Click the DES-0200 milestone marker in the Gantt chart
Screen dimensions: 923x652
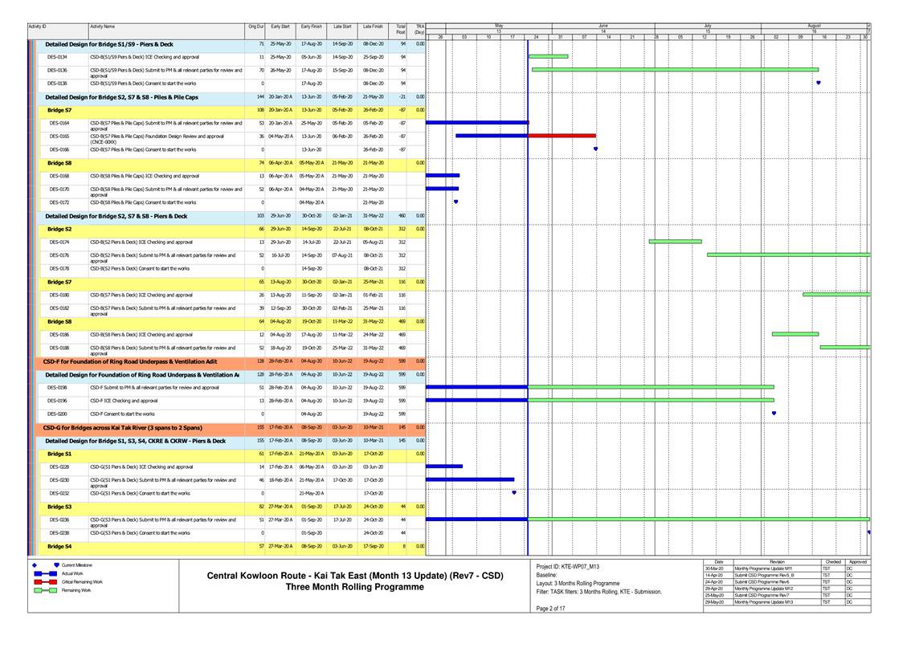click(774, 414)
